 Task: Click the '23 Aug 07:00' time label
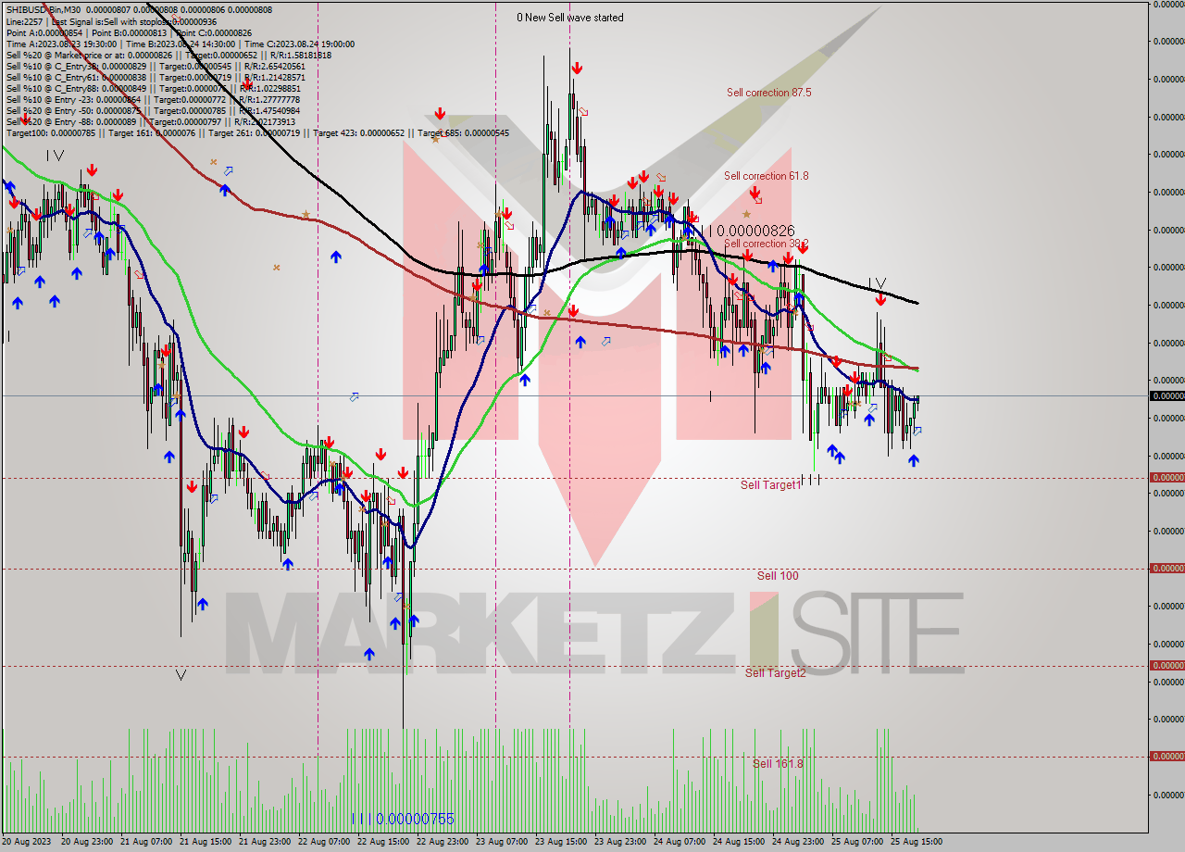tap(501, 842)
